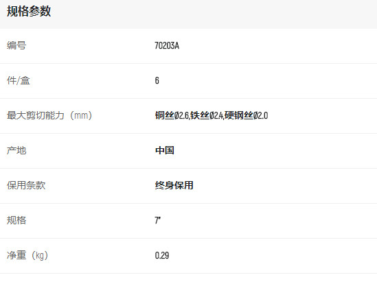377x297 pixels.
Task: Select the 件/盒 label
Action: click(x=19, y=80)
